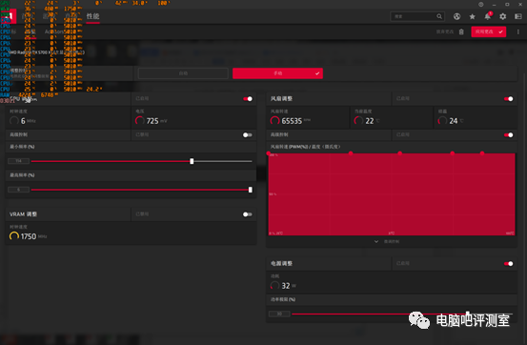
Task: Click the 最高频率 (%) label
Action: point(22,175)
